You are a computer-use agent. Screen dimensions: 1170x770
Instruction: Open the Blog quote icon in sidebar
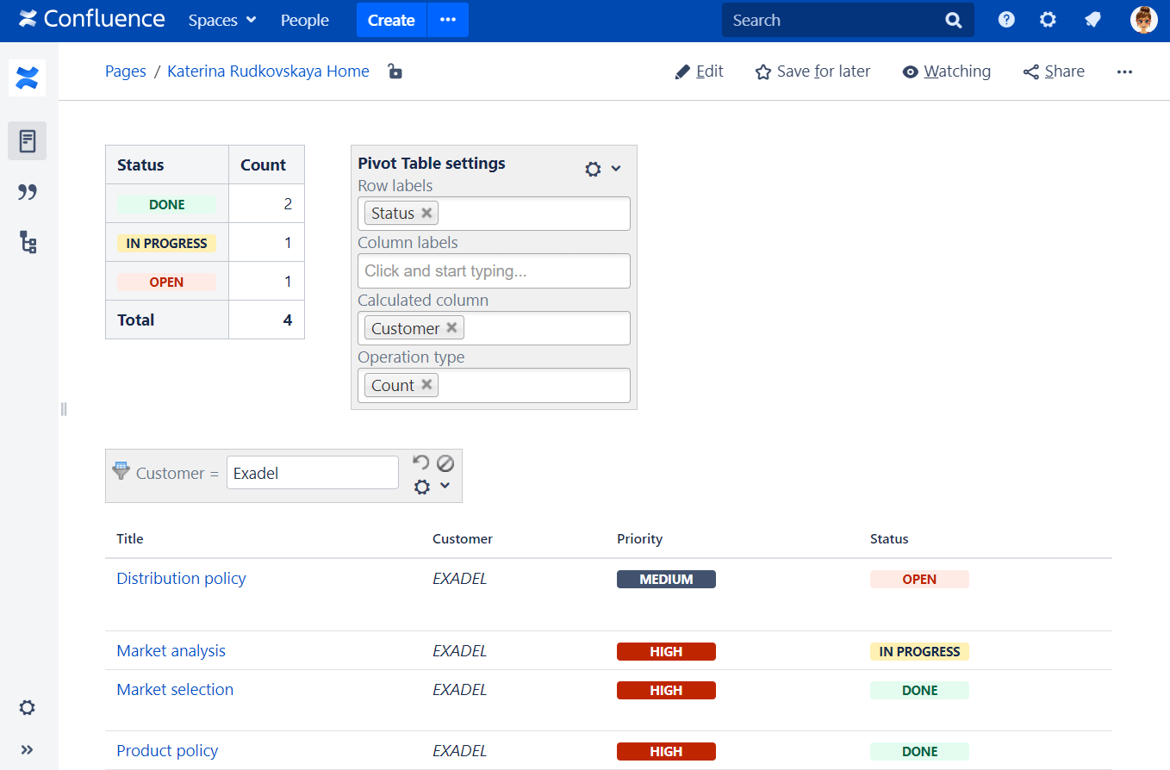(x=28, y=192)
